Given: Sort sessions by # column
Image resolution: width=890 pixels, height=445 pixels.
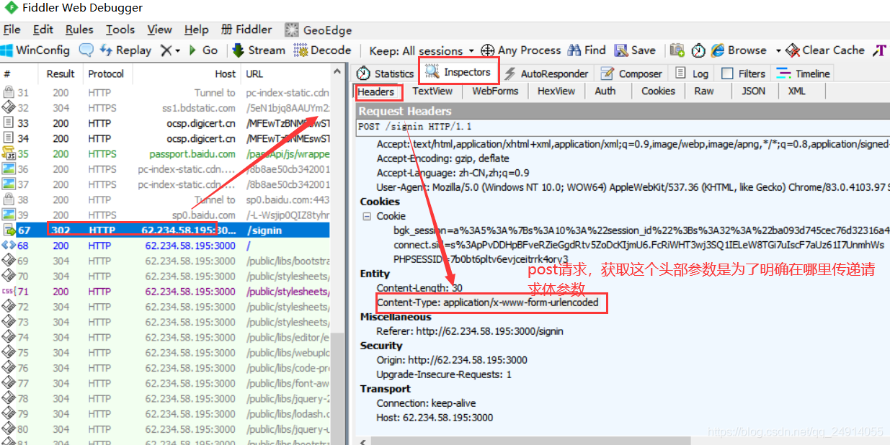Looking at the screenshot, I should pyautogui.click(x=20, y=73).
